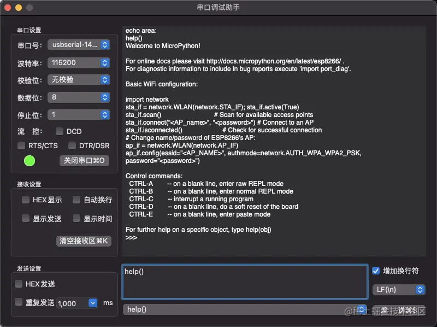Open the data bits dropdown showing 8
The image size is (437, 327).
click(79, 97)
